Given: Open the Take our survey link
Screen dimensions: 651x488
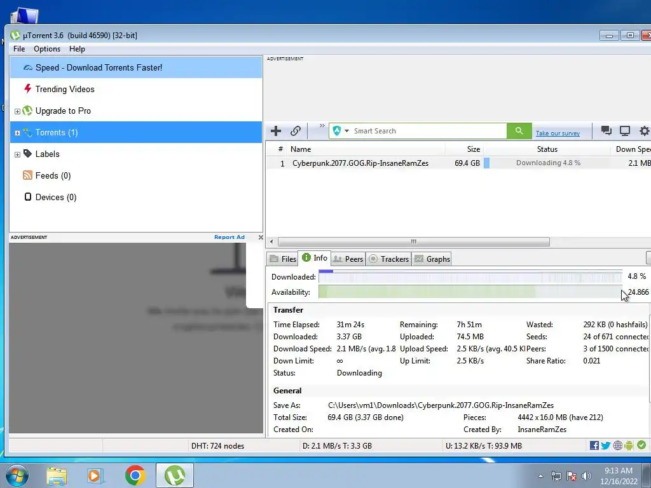Looking at the screenshot, I should tap(558, 133).
